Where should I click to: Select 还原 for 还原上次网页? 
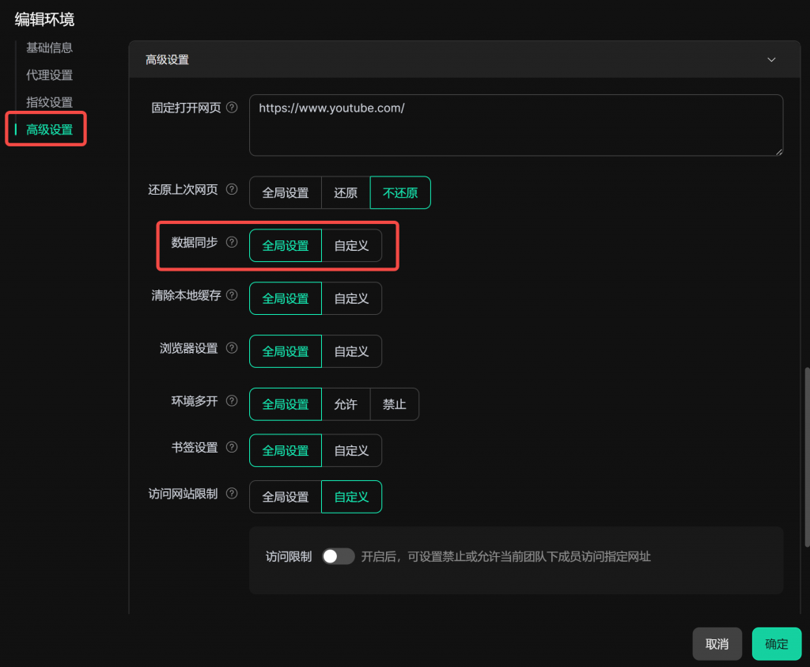(345, 193)
